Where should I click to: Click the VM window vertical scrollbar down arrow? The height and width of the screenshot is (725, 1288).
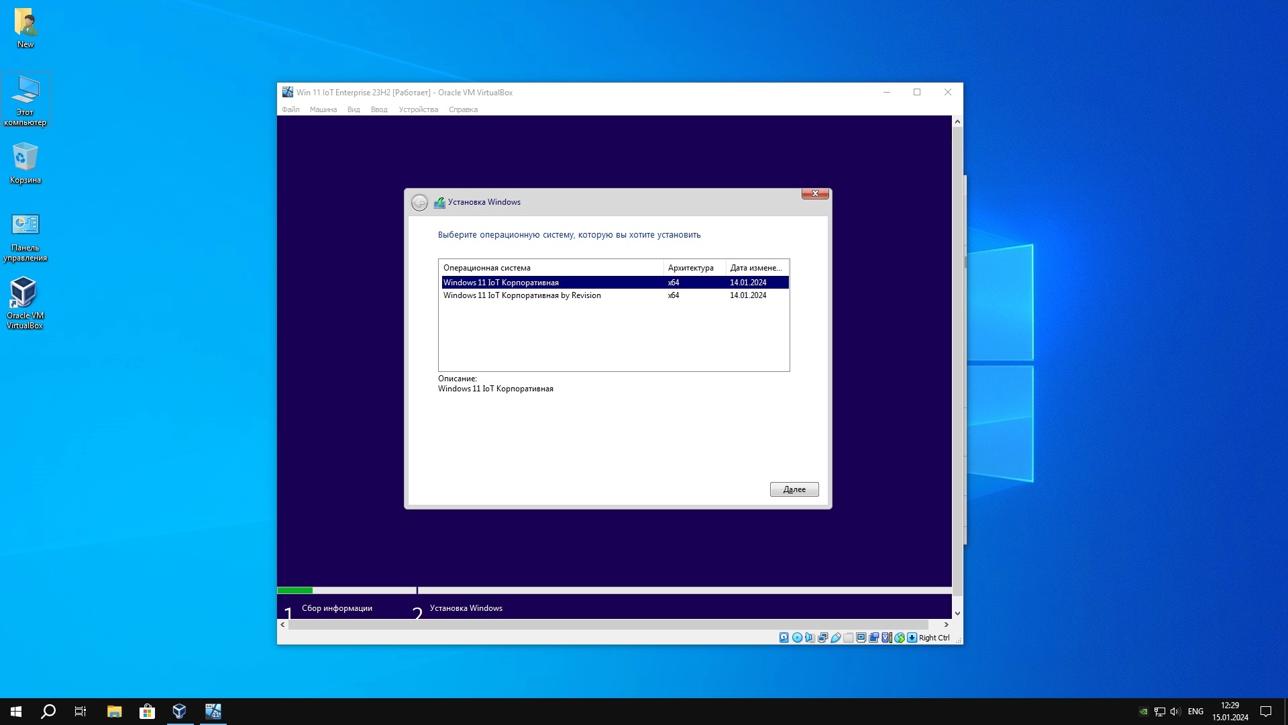957,613
